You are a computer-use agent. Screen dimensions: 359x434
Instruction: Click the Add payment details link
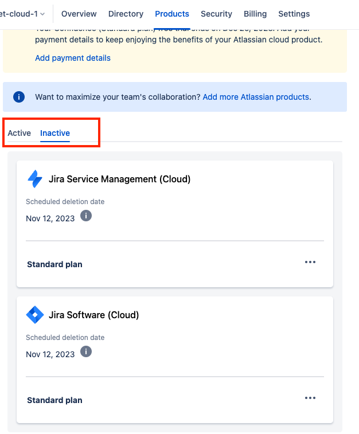click(x=73, y=58)
